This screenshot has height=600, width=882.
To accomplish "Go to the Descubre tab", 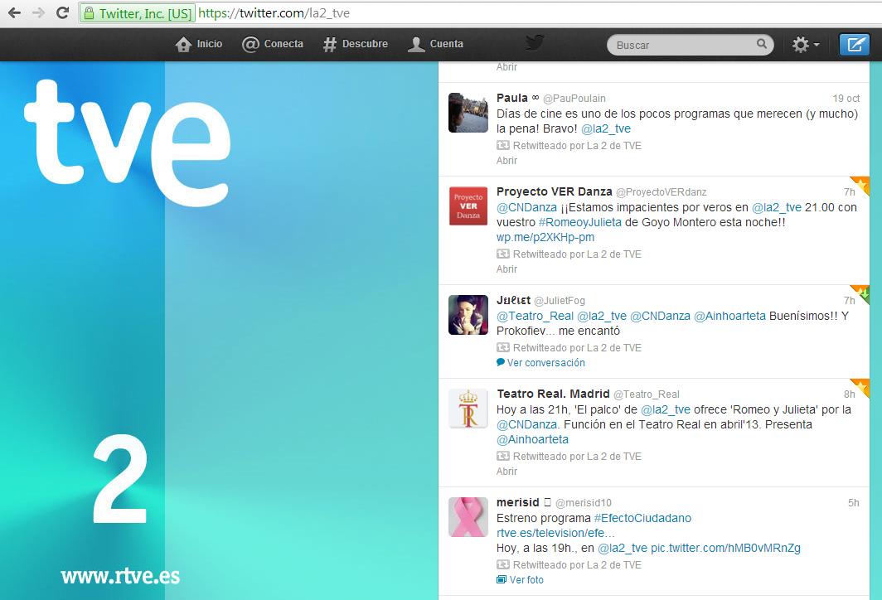I will click(x=356, y=44).
